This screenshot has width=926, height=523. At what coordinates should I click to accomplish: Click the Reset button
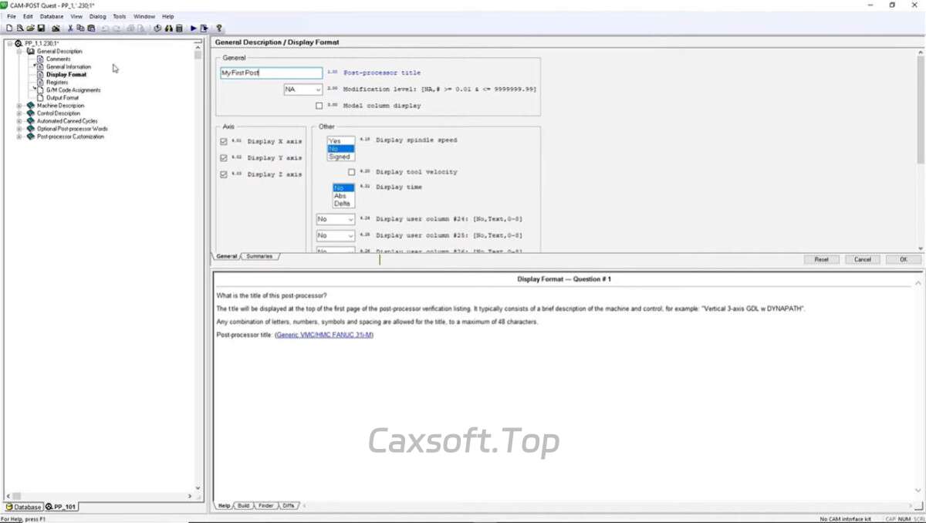[821, 259]
